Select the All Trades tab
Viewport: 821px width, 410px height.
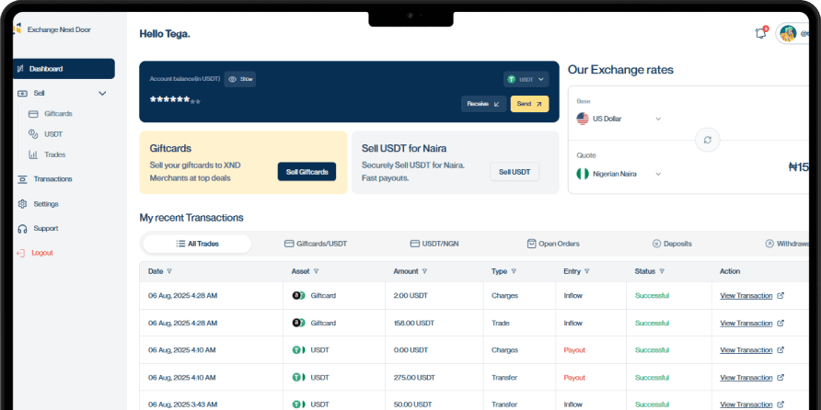197,244
